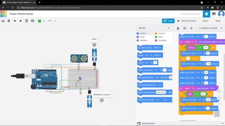
Task: Open the Blocks edit mode dropdown
Action: click(154, 28)
